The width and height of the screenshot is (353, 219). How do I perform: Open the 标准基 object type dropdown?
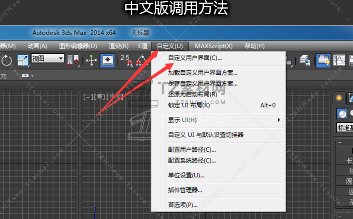pyautogui.click(x=345, y=128)
